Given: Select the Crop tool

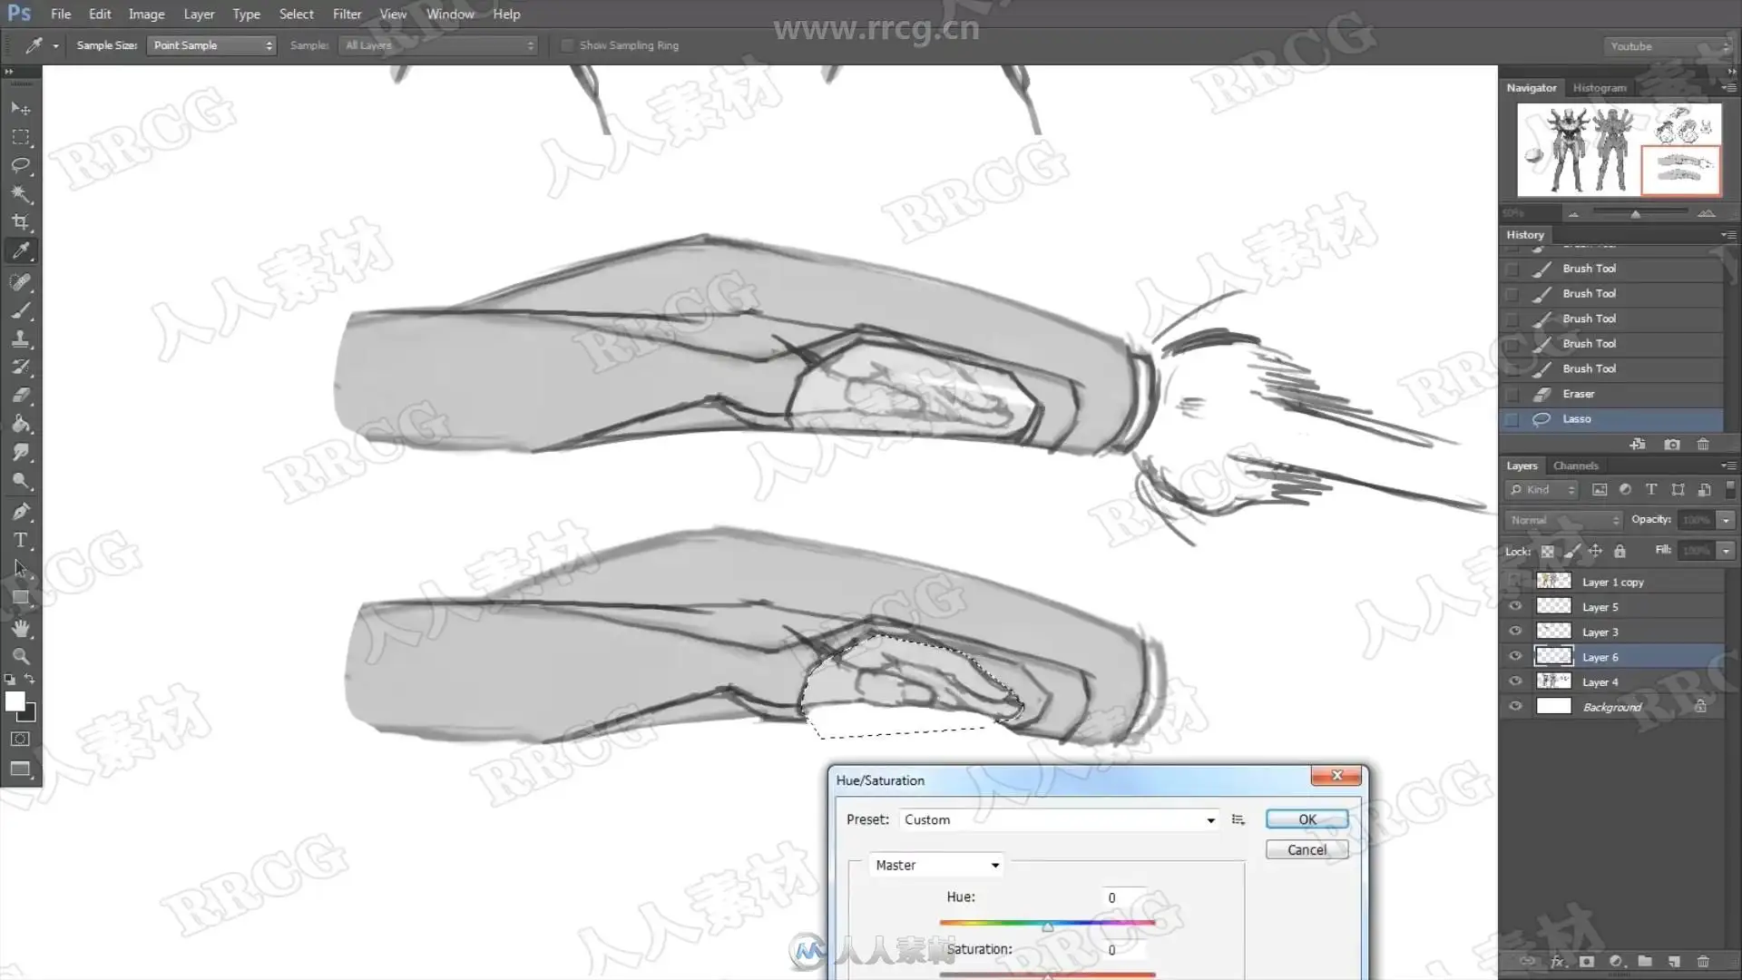Looking at the screenshot, I should pos(21,222).
